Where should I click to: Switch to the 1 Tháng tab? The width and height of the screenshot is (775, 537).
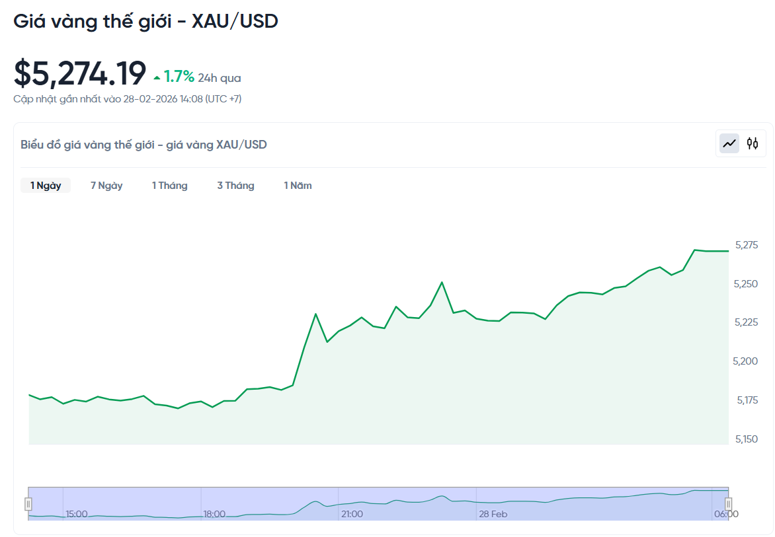[x=169, y=186]
